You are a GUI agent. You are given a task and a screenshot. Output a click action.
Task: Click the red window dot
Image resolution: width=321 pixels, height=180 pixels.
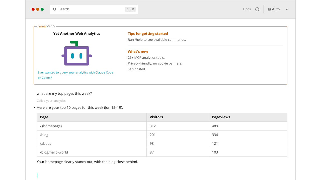pos(33,9)
